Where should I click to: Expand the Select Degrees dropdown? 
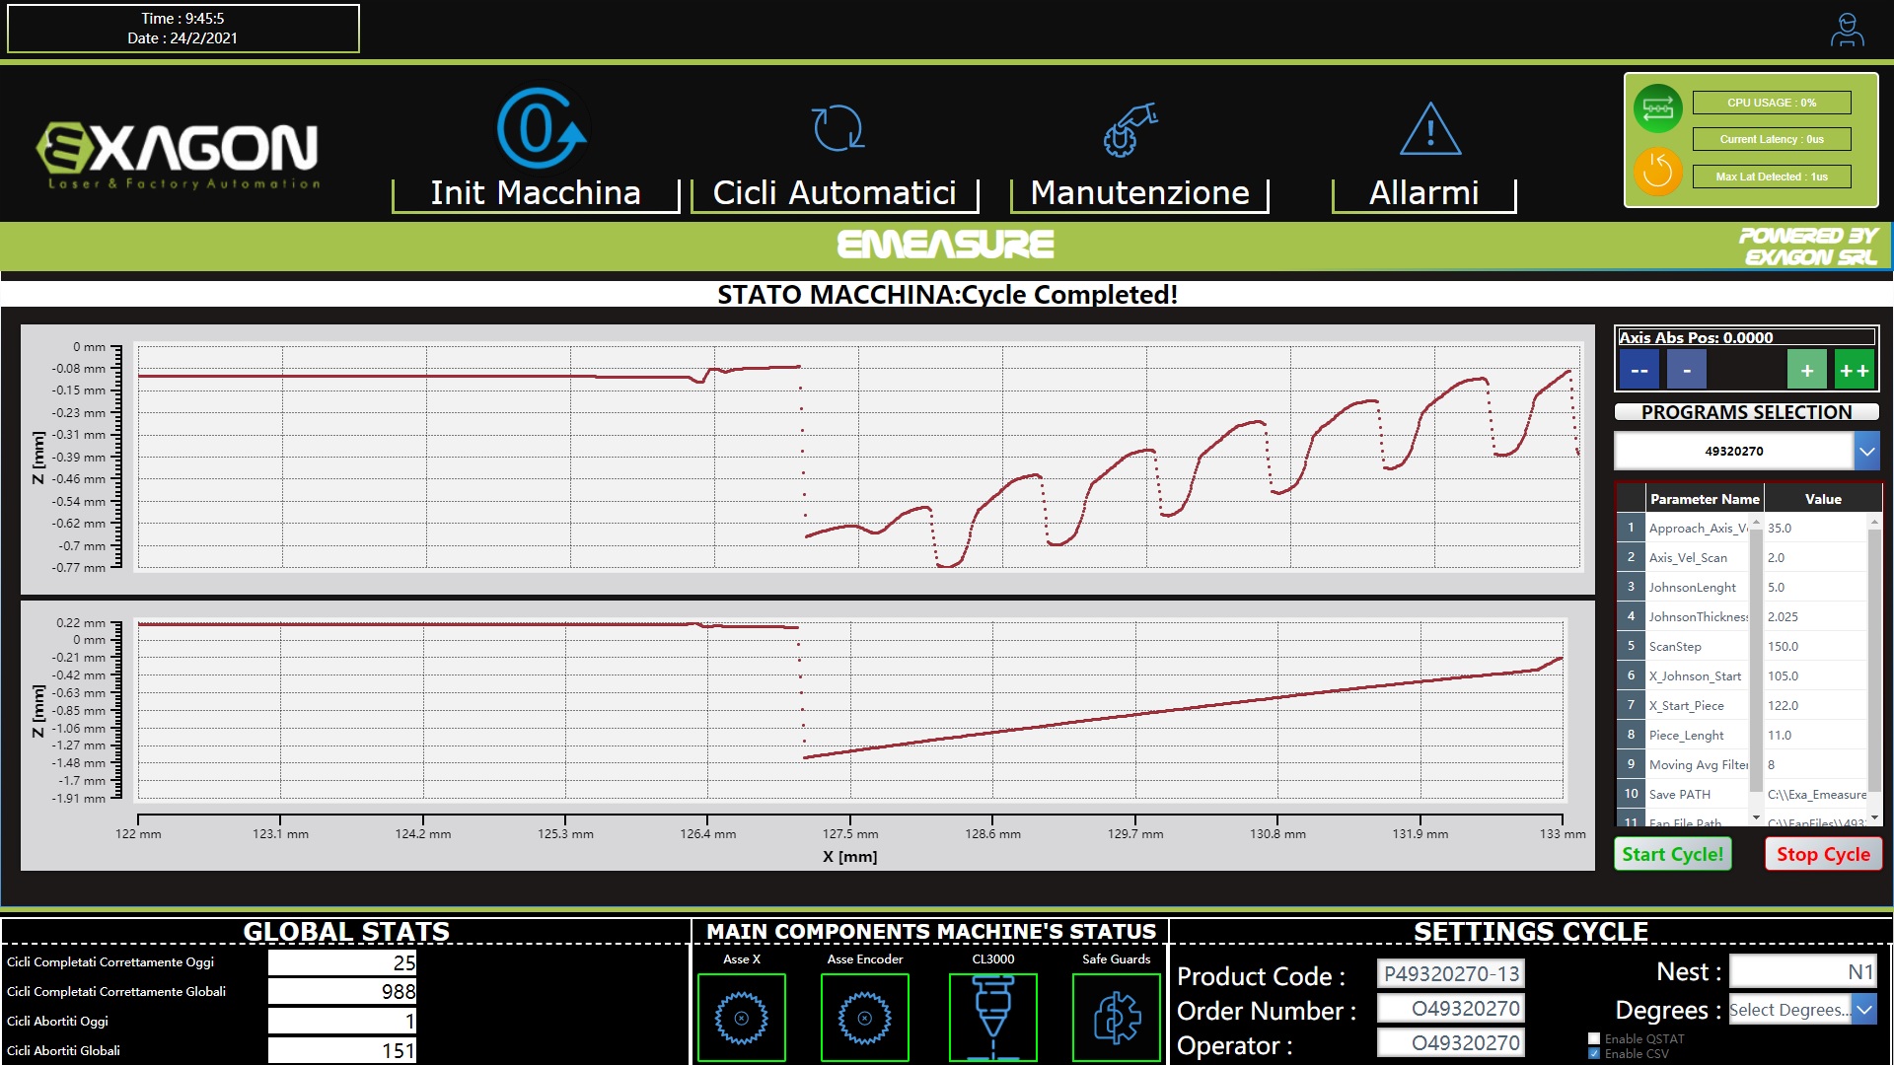(1863, 1009)
